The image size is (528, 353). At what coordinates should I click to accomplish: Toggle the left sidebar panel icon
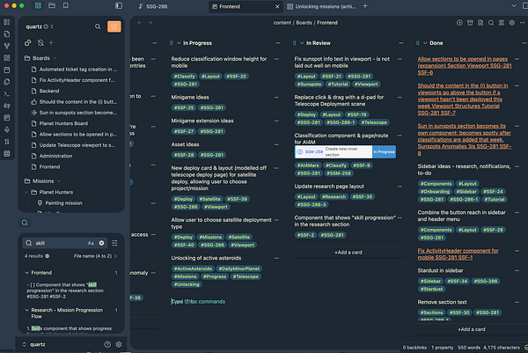119,6
